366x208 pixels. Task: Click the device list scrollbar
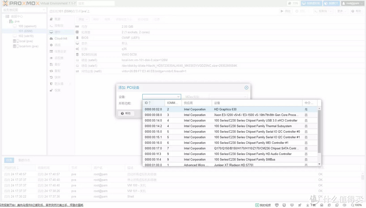tap(319, 131)
